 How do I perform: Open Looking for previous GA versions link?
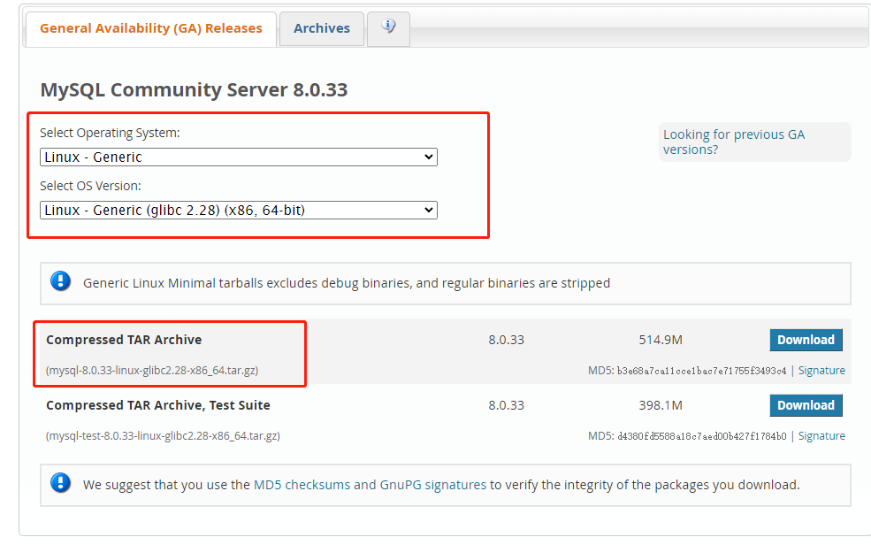coord(734,142)
